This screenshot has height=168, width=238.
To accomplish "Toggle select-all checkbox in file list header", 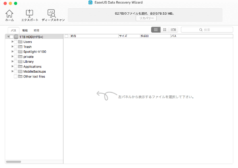I will click(x=67, y=36).
